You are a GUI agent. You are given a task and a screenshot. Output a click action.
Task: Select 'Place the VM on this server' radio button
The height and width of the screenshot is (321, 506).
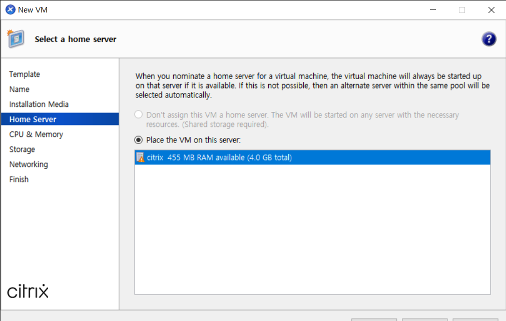tap(139, 140)
